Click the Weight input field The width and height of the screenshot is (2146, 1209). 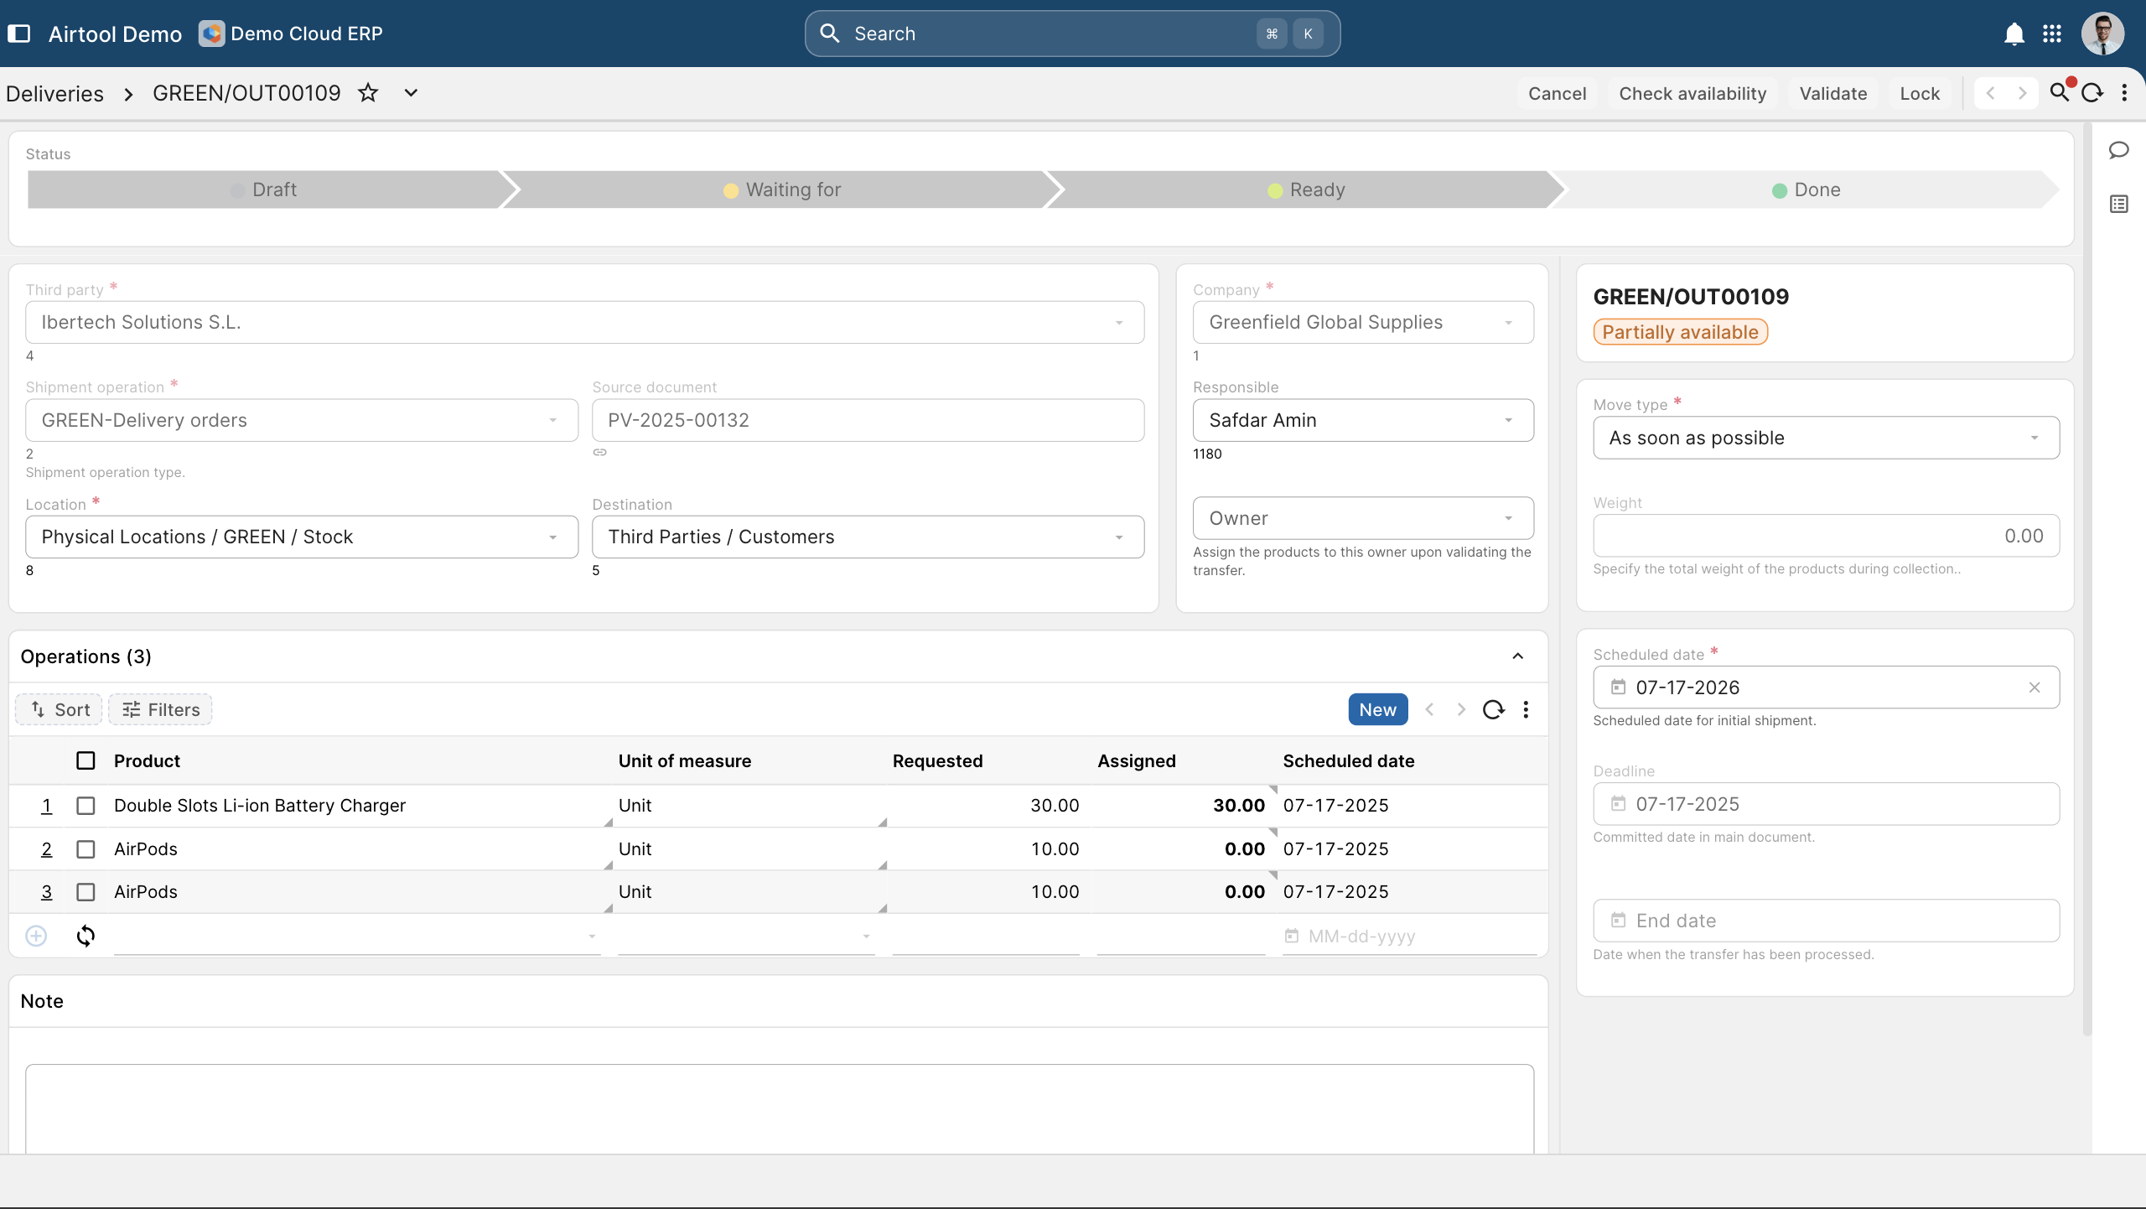1826,536
